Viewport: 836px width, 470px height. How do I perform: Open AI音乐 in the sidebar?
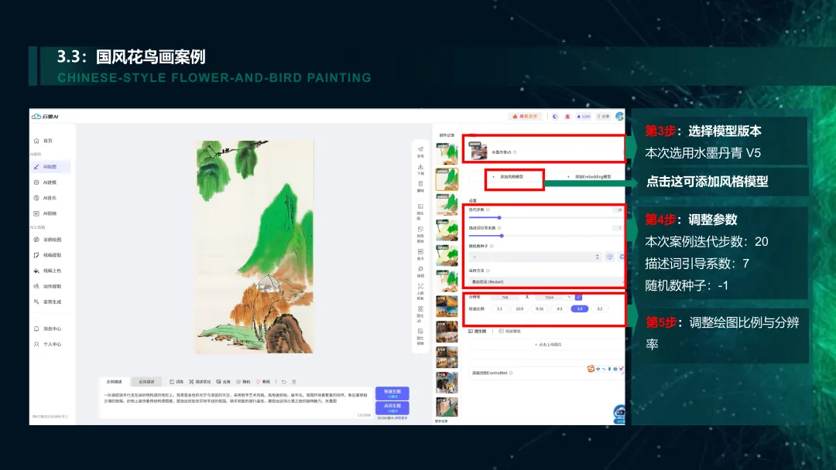coord(46,197)
